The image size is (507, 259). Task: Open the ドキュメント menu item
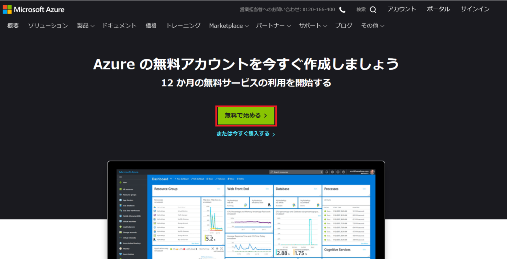click(119, 26)
